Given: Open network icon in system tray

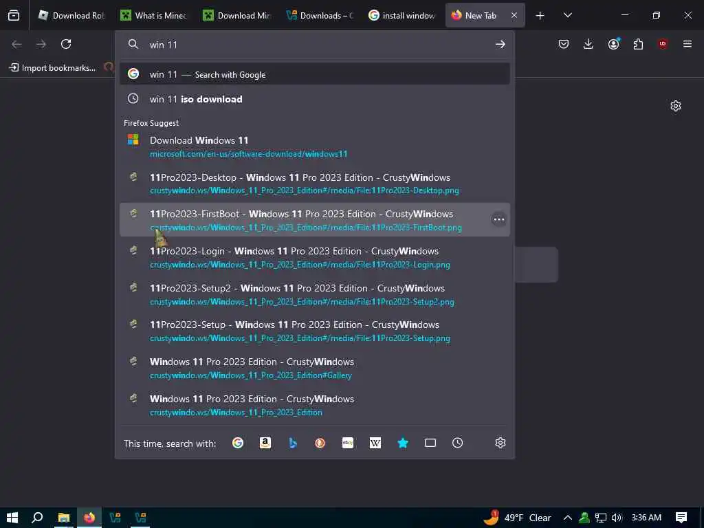Looking at the screenshot, I should (601, 518).
